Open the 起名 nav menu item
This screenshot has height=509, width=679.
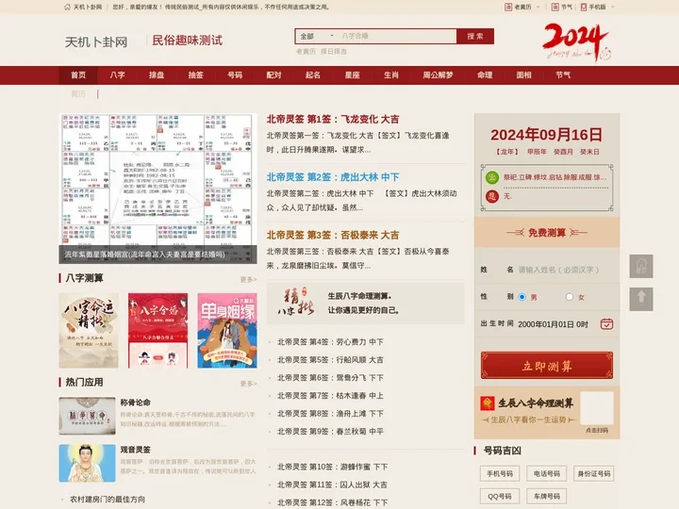313,75
